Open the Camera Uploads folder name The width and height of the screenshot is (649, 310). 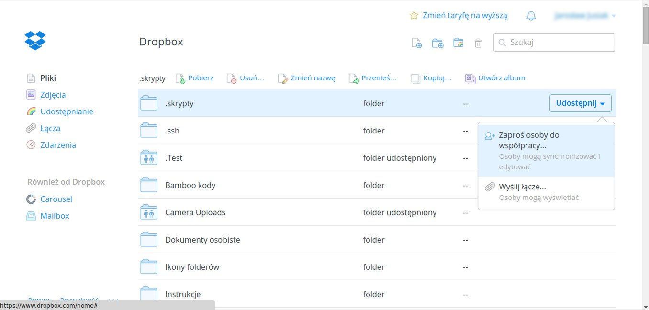[195, 212]
